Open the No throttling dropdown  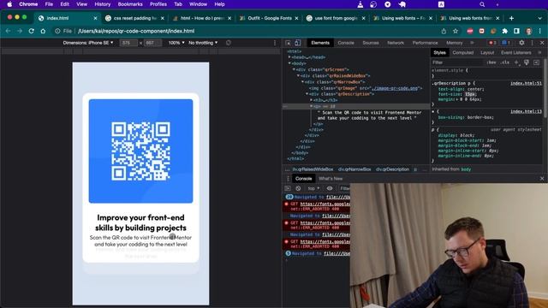(x=203, y=43)
